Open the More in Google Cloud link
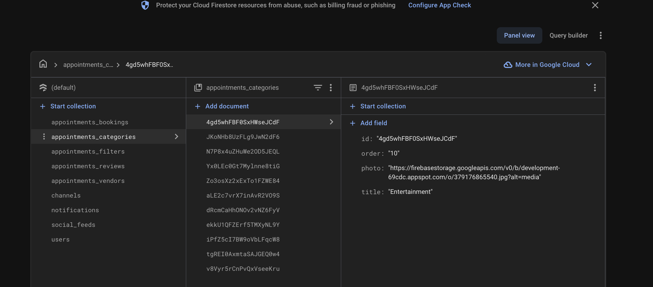Image resolution: width=653 pixels, height=287 pixels. (547, 65)
